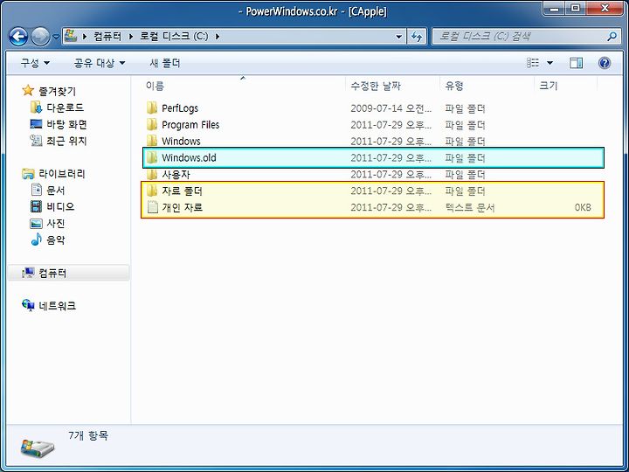Screen dimensions: 629x472
Task: Click the music note icon beside 음악
Action: click(x=36, y=239)
